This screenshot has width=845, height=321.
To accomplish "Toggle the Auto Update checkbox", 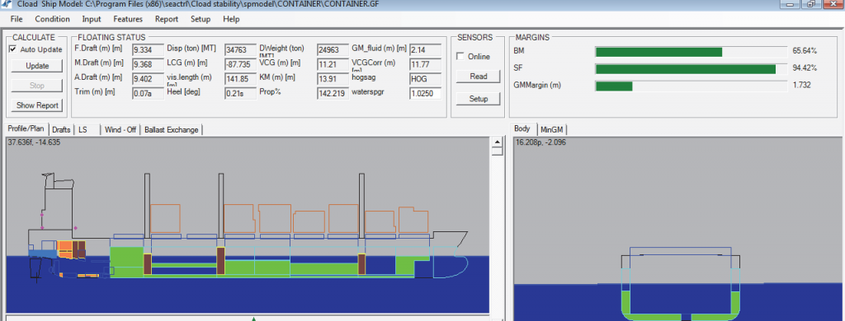I will coord(13,49).
